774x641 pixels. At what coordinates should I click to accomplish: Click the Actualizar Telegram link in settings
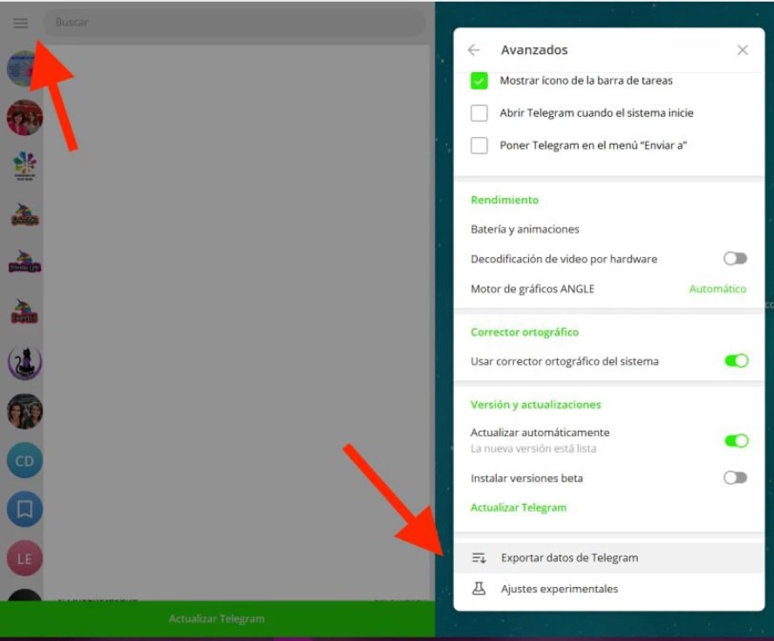519,508
